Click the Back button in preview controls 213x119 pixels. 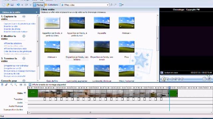coord(172,79)
